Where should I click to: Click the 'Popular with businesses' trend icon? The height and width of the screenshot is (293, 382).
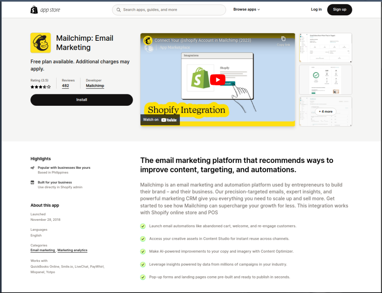point(33,168)
